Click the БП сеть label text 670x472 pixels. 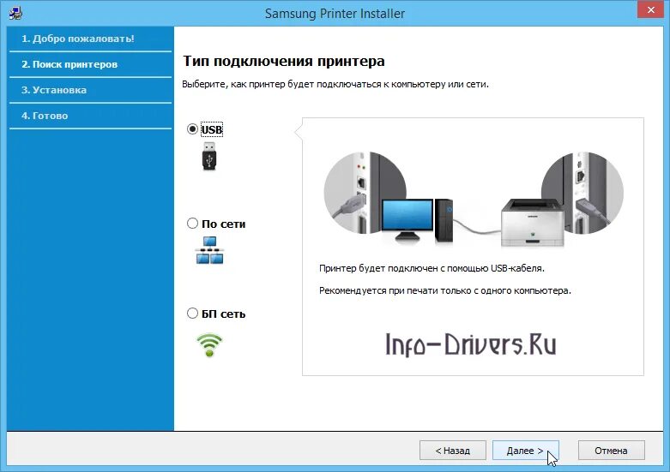pyautogui.click(x=223, y=314)
